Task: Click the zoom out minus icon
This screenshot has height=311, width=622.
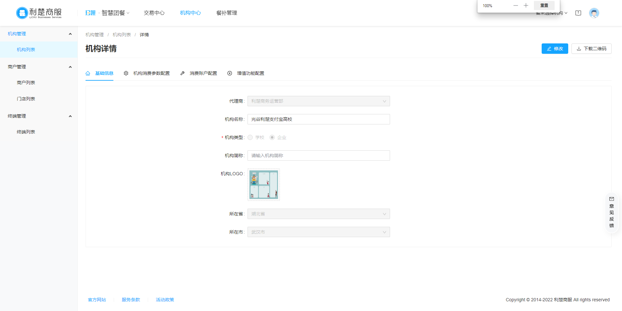Action: [x=516, y=6]
